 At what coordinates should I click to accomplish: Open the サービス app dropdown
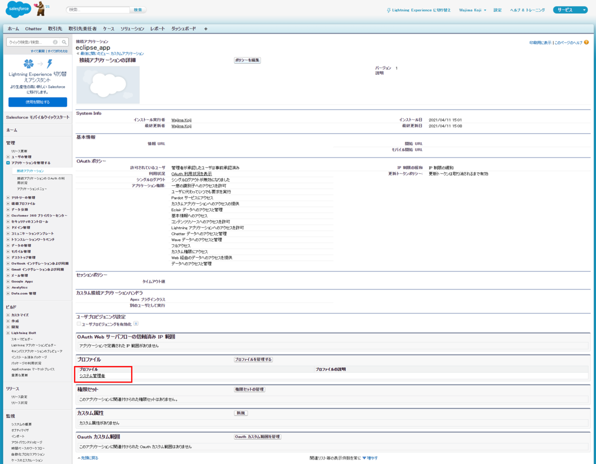coord(570,10)
